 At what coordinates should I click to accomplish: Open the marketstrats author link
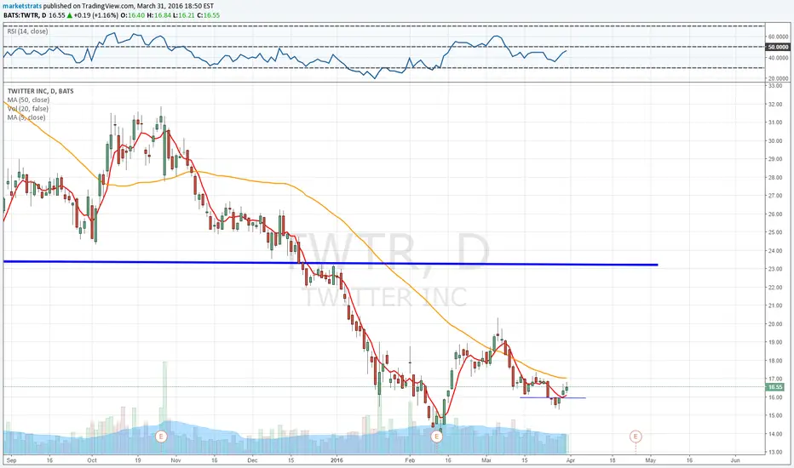click(21, 6)
